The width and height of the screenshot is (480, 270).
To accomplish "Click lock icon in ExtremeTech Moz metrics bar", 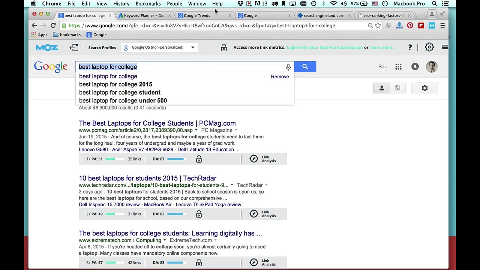I will point(199,262).
